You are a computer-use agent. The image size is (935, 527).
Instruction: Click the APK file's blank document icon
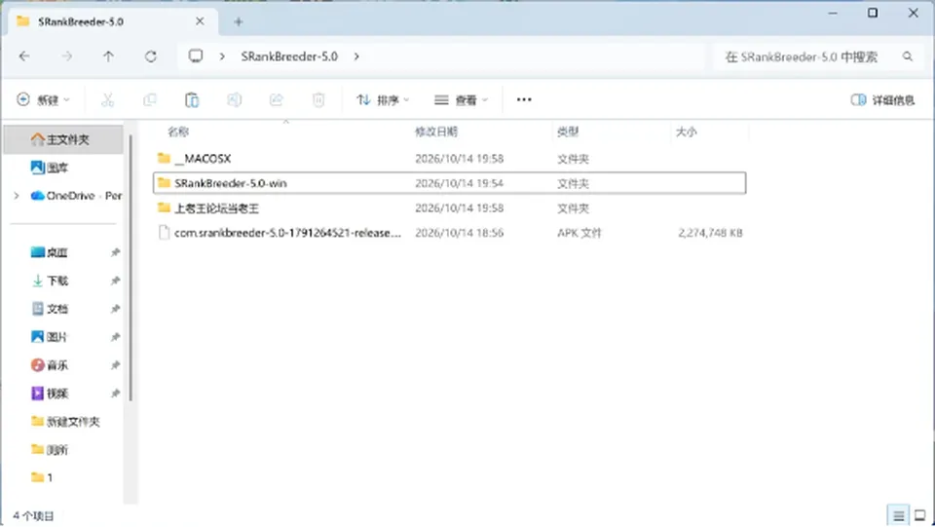[x=164, y=233]
